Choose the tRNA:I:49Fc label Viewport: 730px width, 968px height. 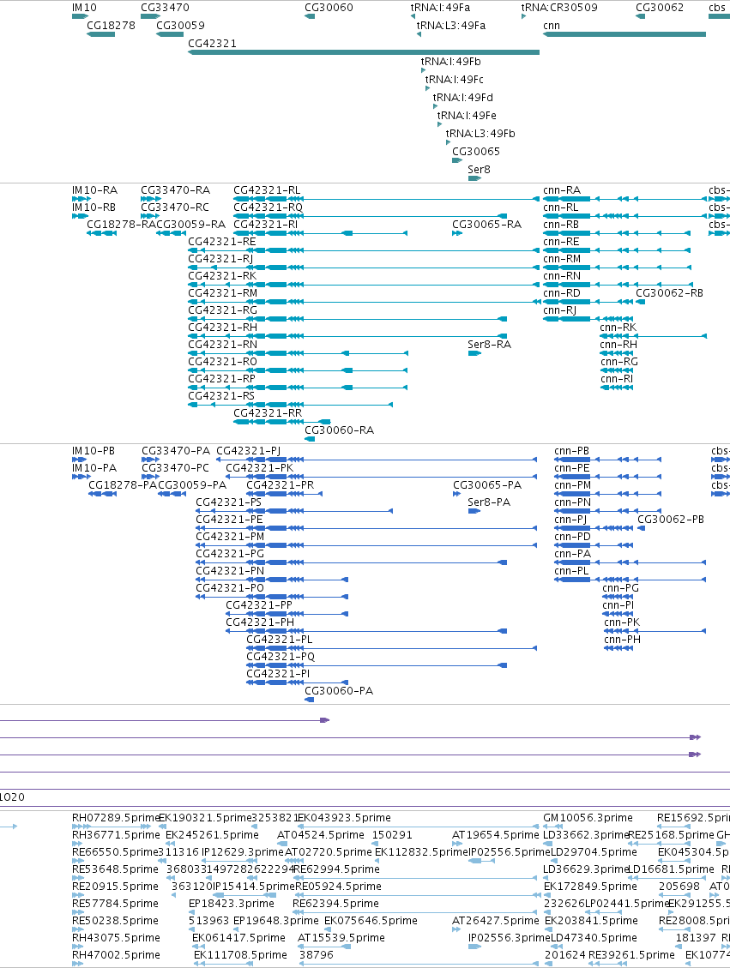tap(454, 79)
